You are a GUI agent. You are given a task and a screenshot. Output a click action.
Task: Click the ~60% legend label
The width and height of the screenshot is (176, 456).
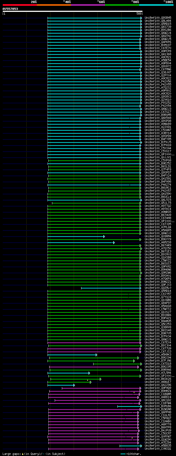[x=101, y=2]
